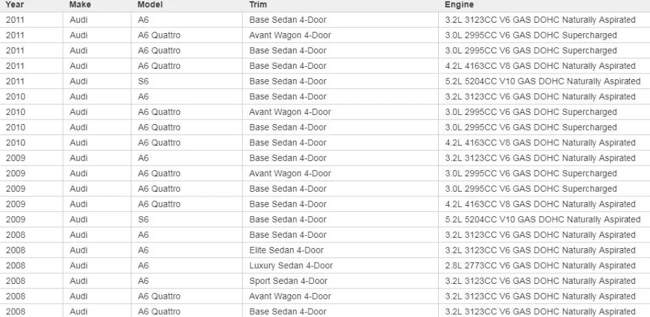650x317 pixels.
Task: Click the 2009 5.2L V10 engine cell
Action: 544,219
